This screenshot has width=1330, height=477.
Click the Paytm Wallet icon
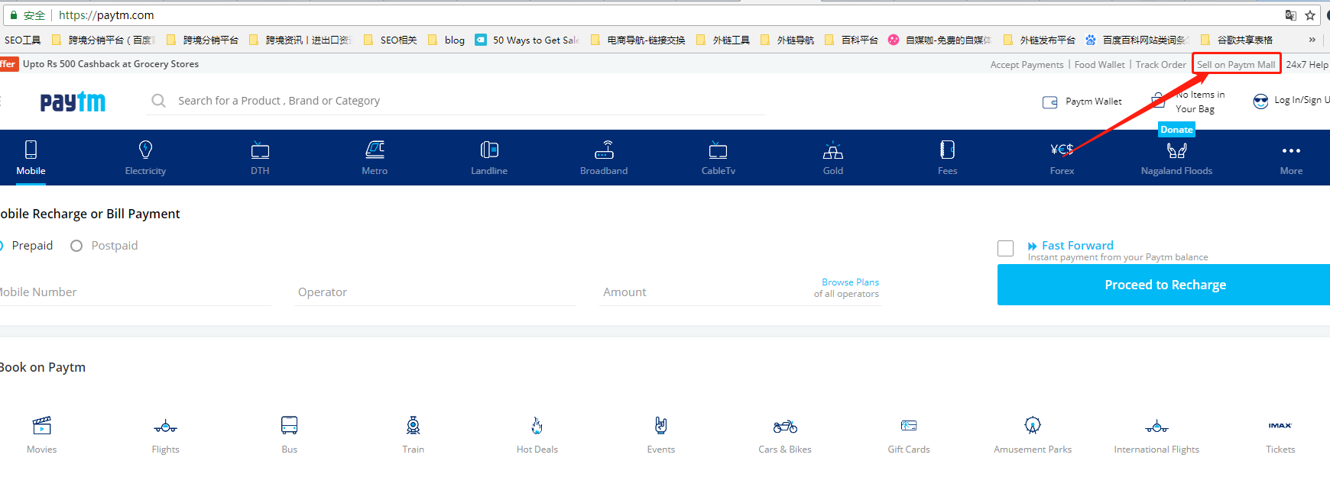point(1050,102)
